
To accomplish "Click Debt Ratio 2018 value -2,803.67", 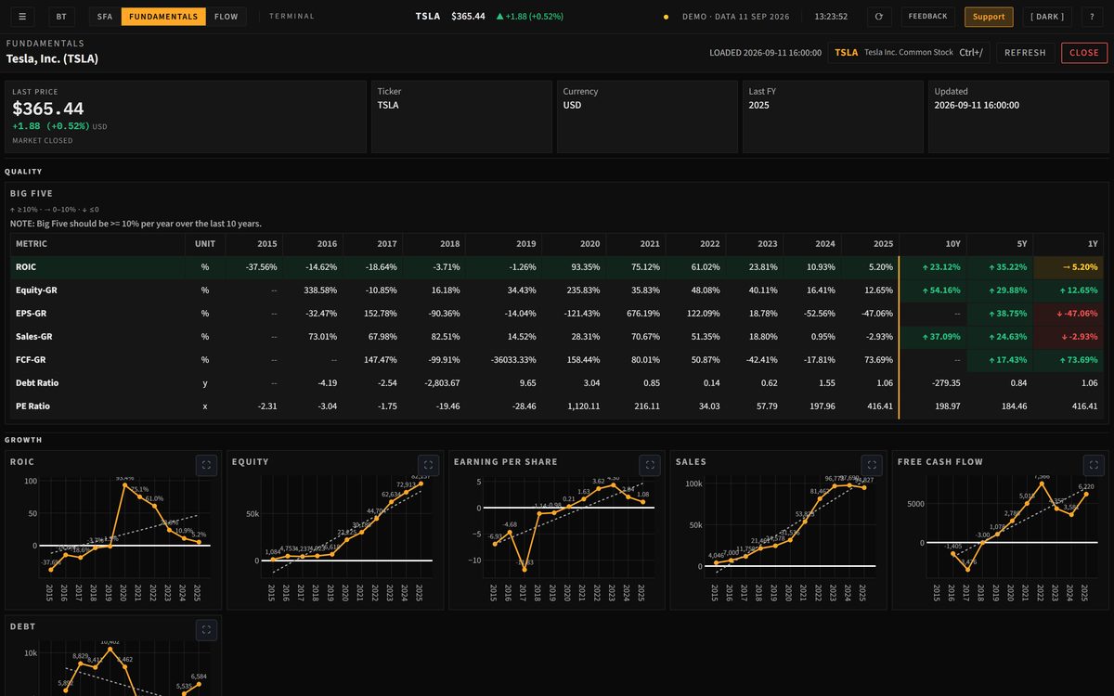I will click(440, 383).
